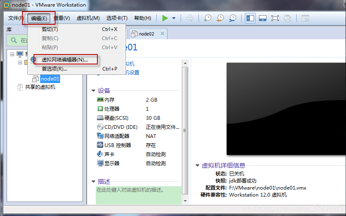Click the send Ctrl+Alt+Del toolbar icon
346x216 pixels.
click(x=190, y=18)
